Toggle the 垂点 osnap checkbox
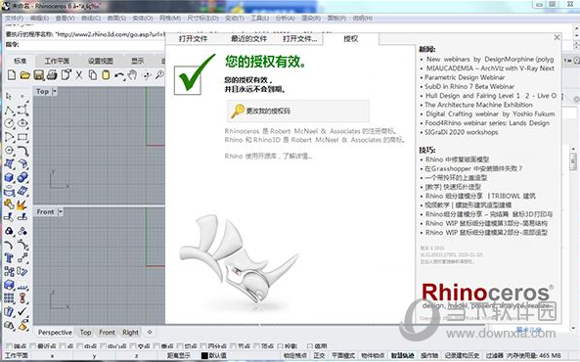580x362 pixels. pyautogui.click(x=156, y=346)
